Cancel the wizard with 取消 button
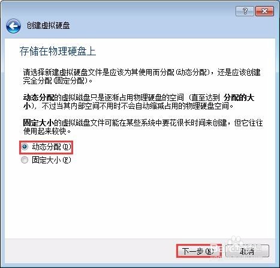The width and height of the screenshot is (280, 268). pyautogui.click(x=247, y=251)
